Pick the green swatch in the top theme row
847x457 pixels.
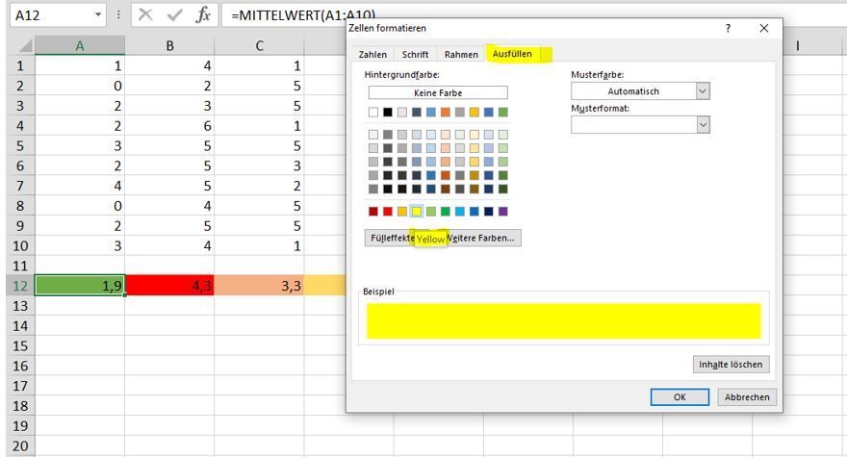point(502,112)
